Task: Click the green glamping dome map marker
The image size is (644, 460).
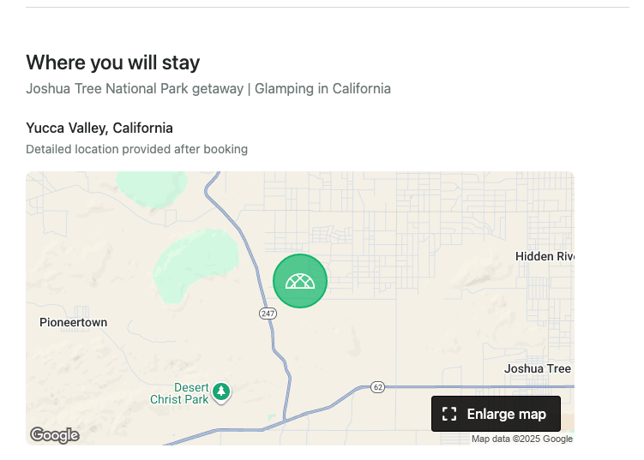Action: [300, 281]
